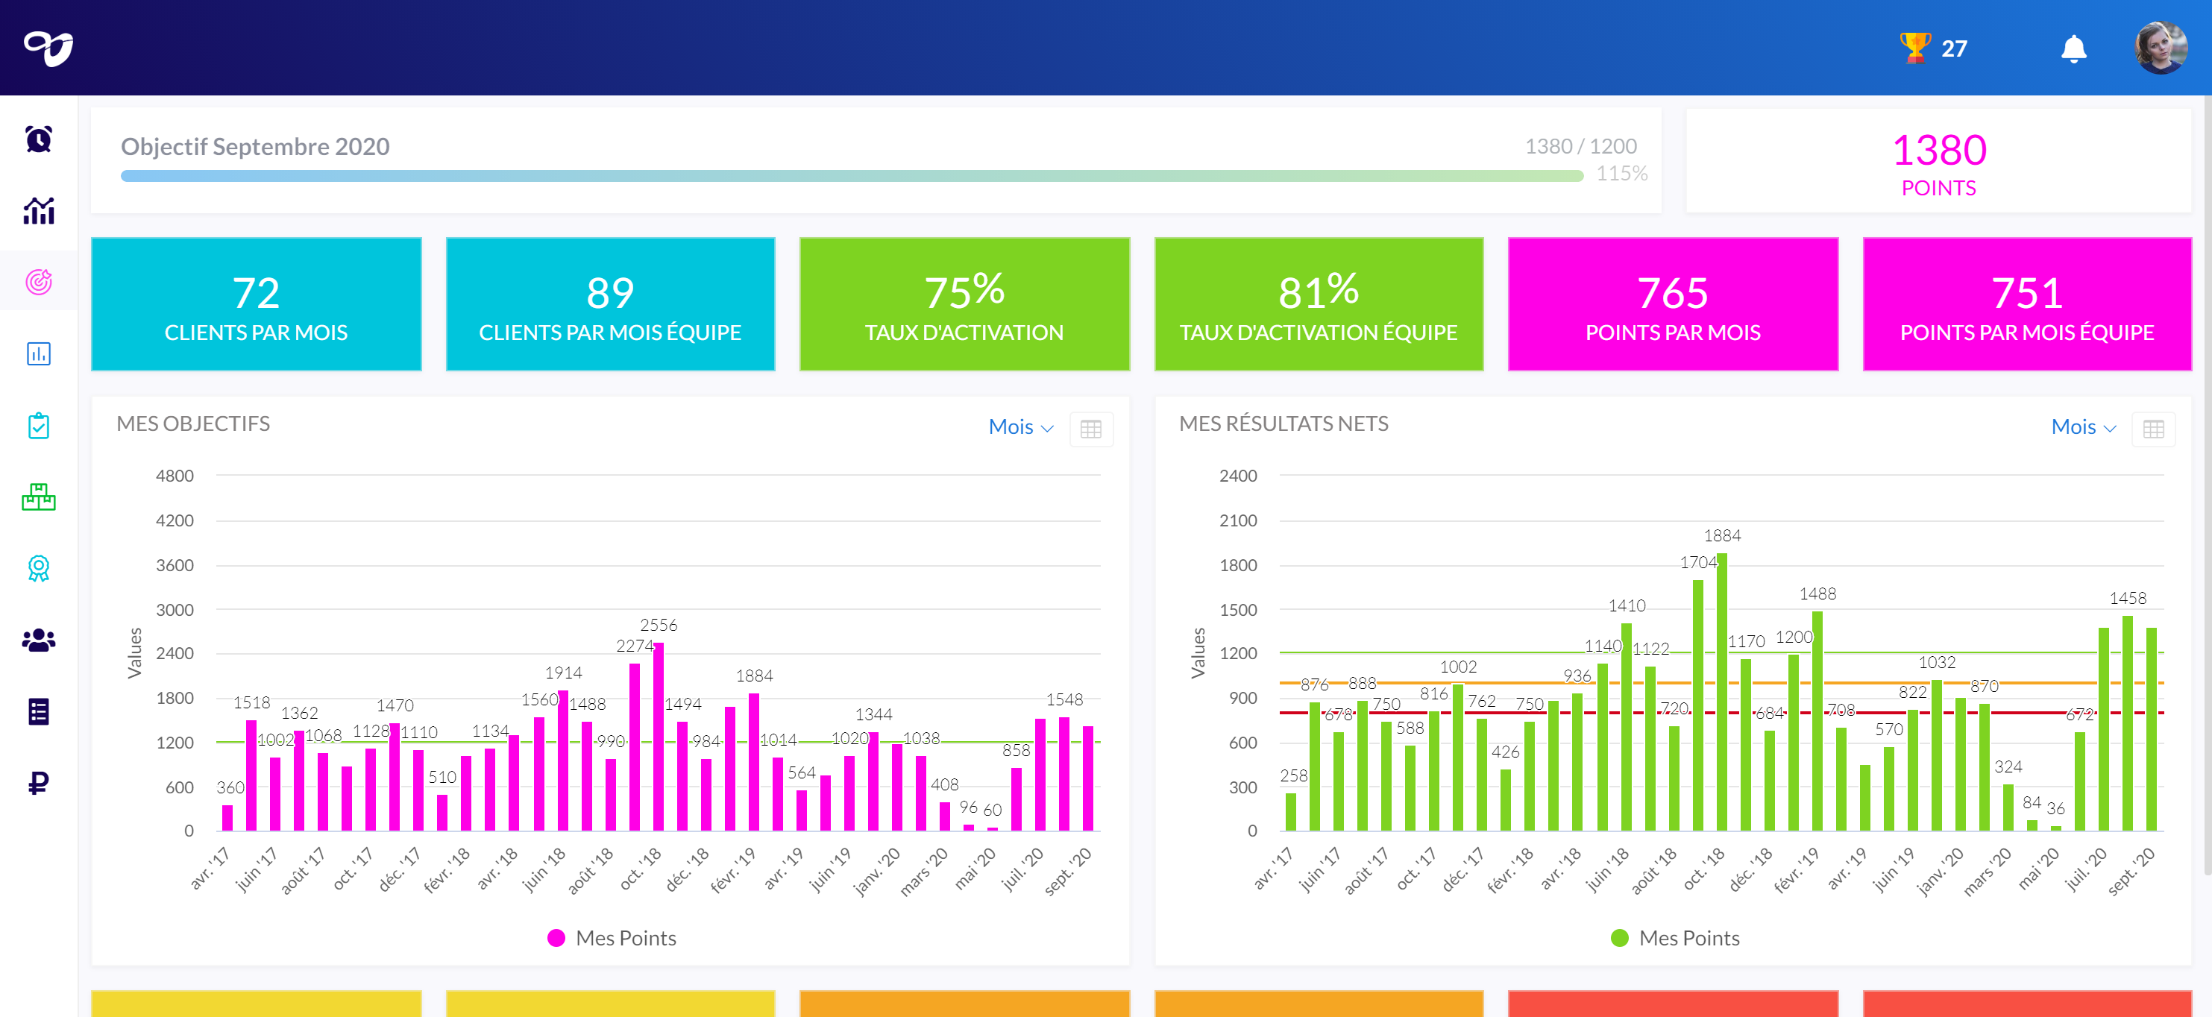Open the 89 Clients par mois équipe card
This screenshot has width=2212, height=1017.
tap(611, 303)
